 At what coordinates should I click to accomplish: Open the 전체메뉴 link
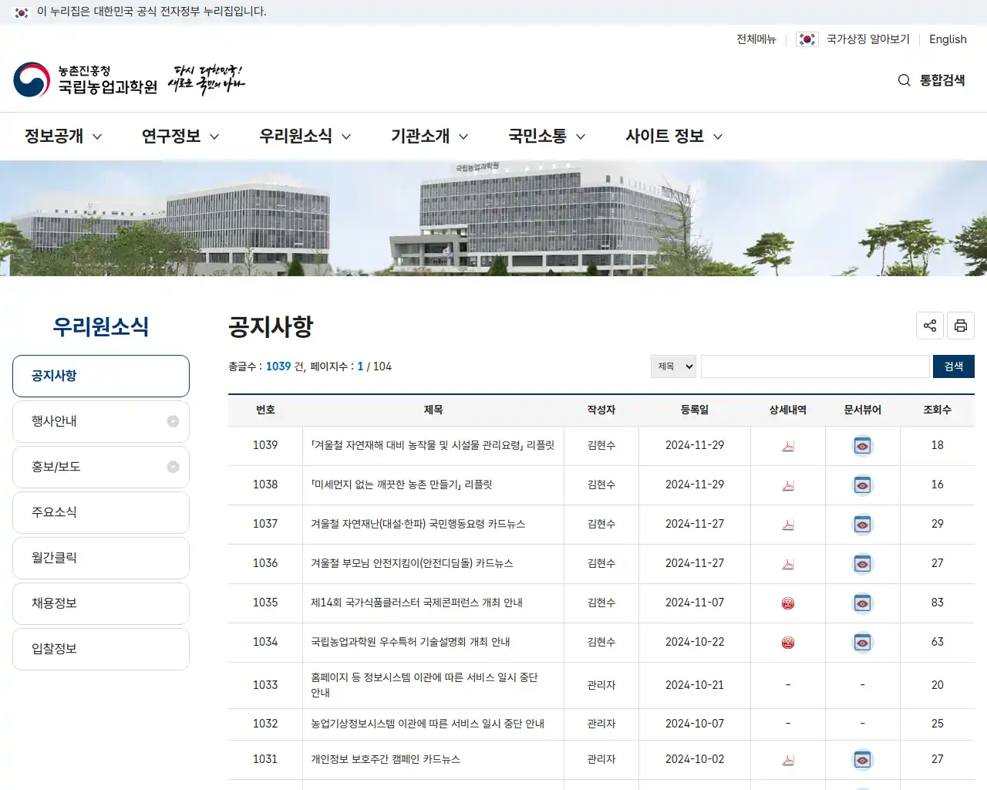756,39
